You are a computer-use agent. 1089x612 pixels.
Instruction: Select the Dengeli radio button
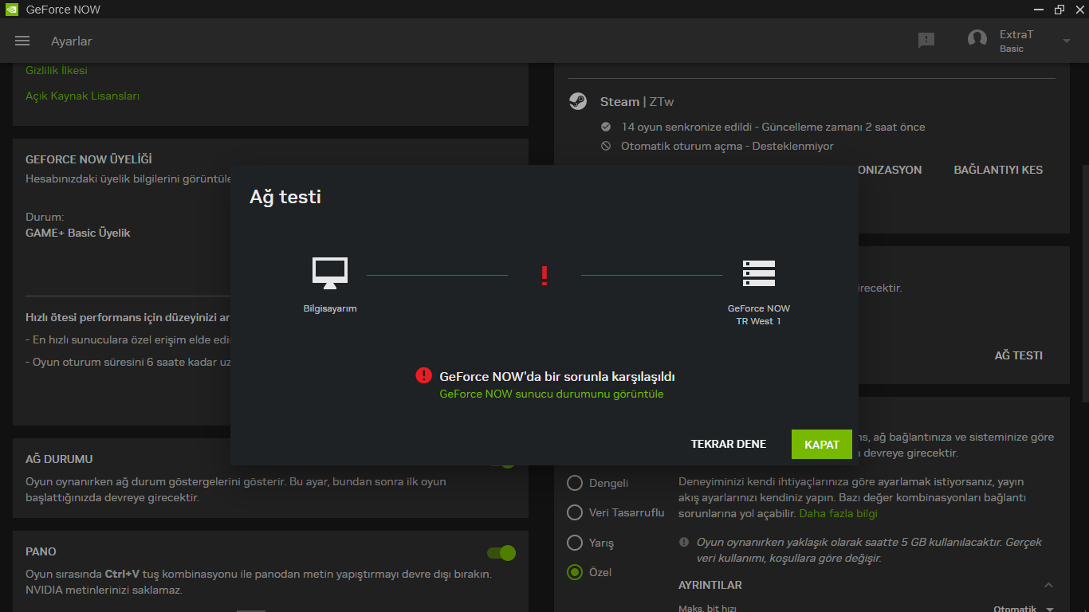click(x=575, y=483)
